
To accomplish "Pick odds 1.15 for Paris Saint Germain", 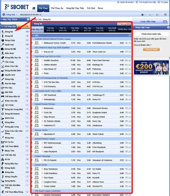I will (122, 60).
